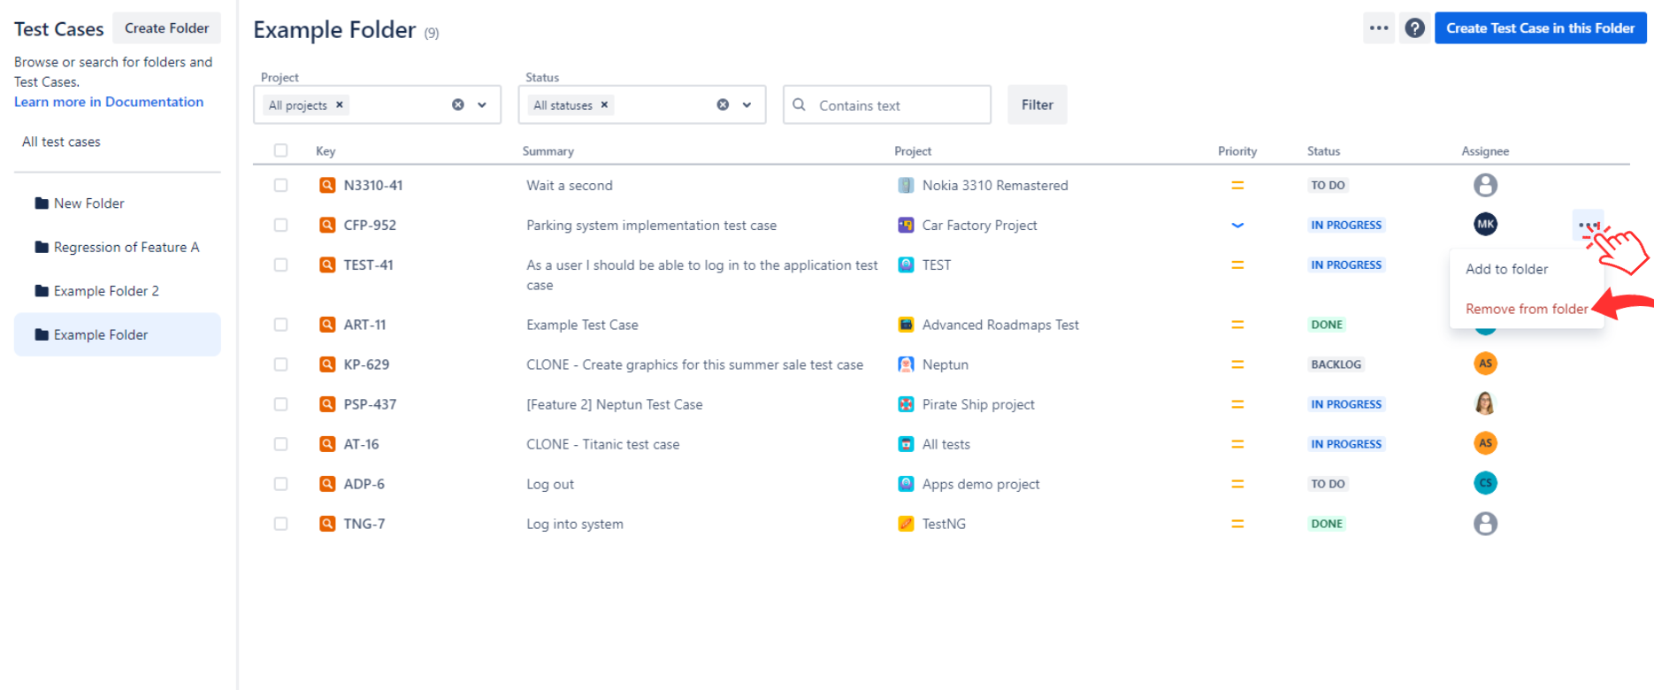Click the Key column header
1654x690 pixels.
point(325,151)
